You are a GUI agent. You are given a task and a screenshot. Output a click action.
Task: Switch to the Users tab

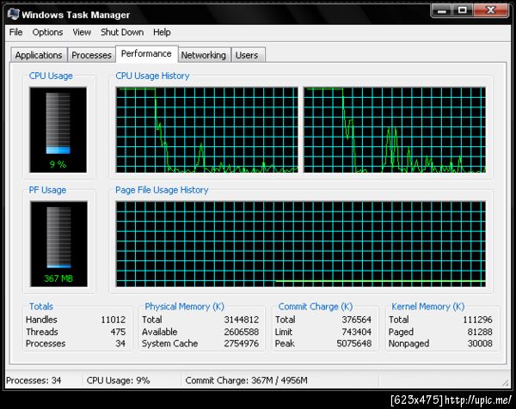(247, 55)
